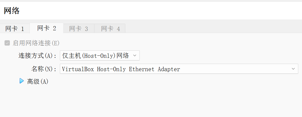Click the 连接方式(A) field label
Viewport: 302px width, 117px height.
tap(37, 56)
